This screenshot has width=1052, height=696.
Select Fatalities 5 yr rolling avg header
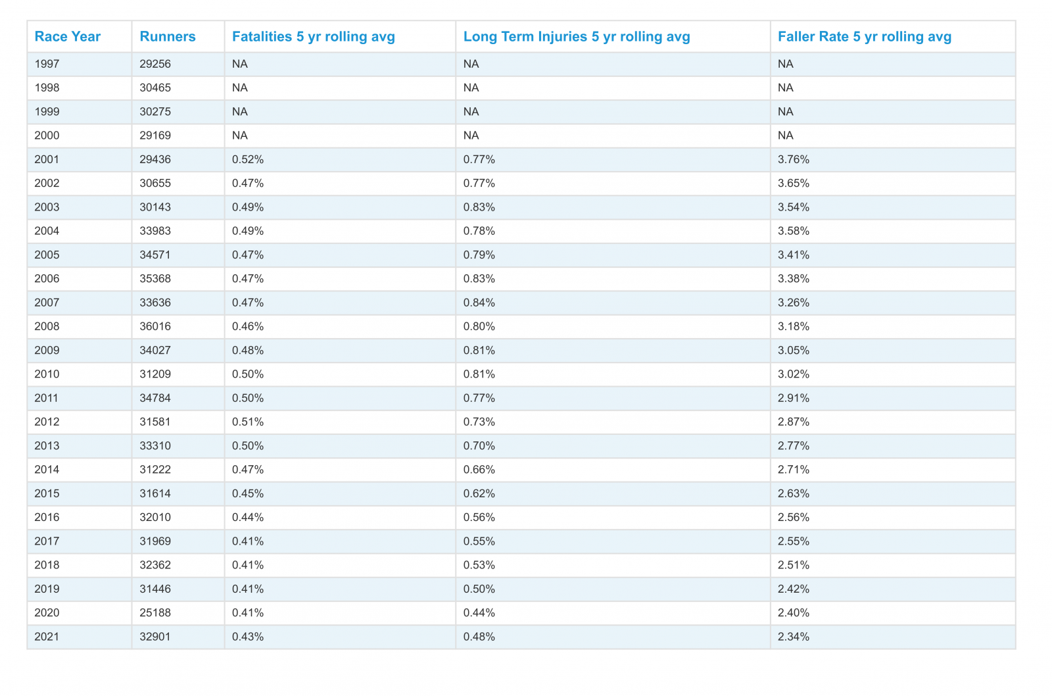[x=313, y=37]
